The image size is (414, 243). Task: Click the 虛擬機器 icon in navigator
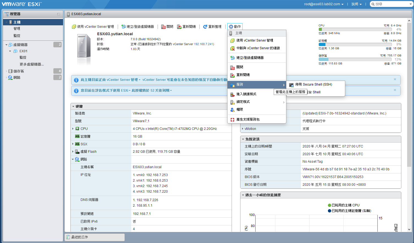coord(10,45)
